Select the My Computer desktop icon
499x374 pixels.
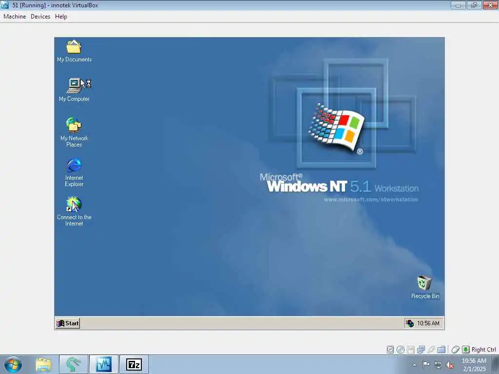point(74,90)
